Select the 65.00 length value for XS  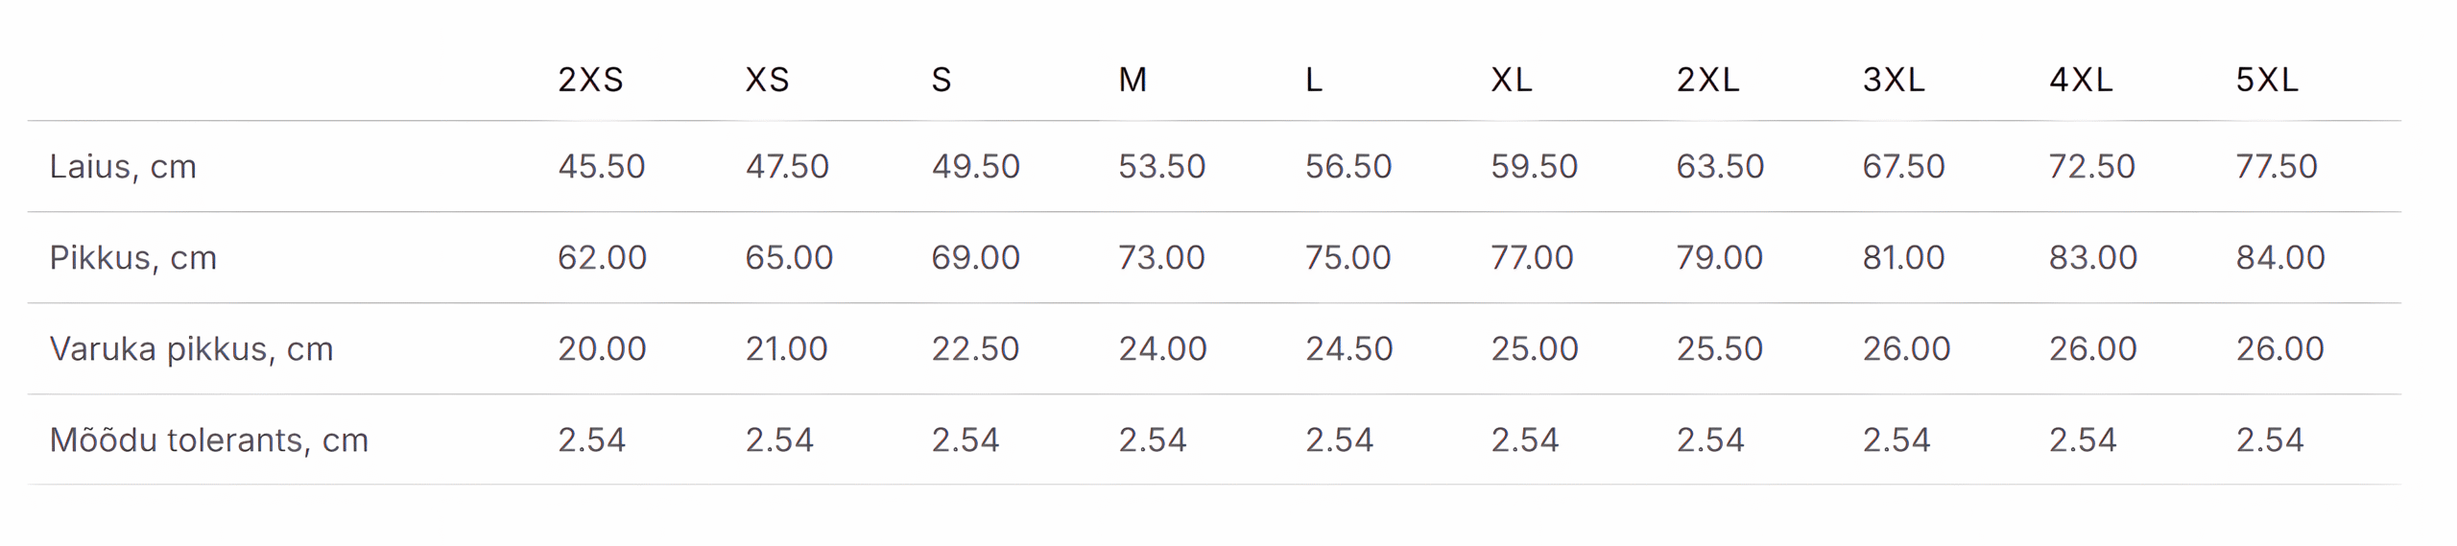point(789,258)
